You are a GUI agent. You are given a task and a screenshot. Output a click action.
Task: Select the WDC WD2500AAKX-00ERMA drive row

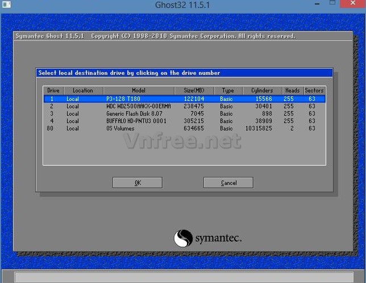click(x=184, y=106)
